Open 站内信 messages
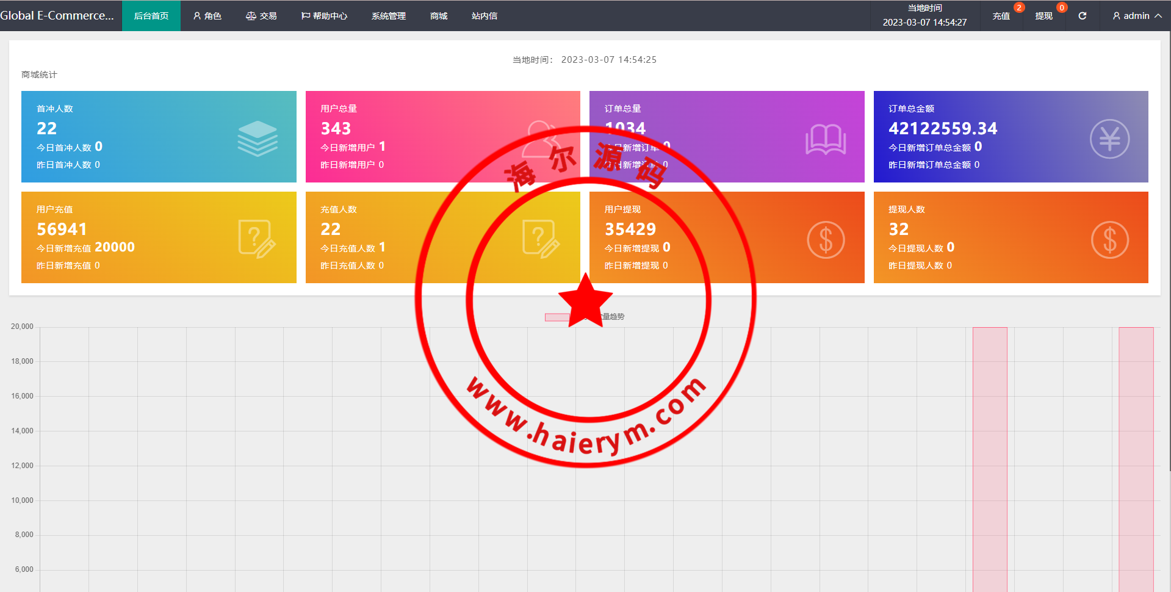The image size is (1171, 592). point(485,16)
